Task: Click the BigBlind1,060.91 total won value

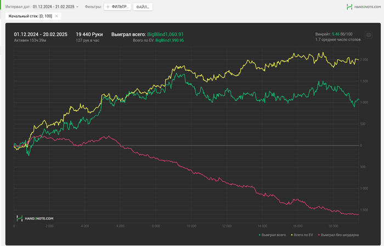Action: point(165,34)
